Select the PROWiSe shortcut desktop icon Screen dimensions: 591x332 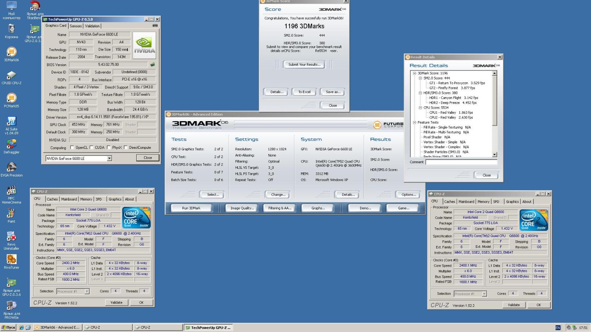11,310
